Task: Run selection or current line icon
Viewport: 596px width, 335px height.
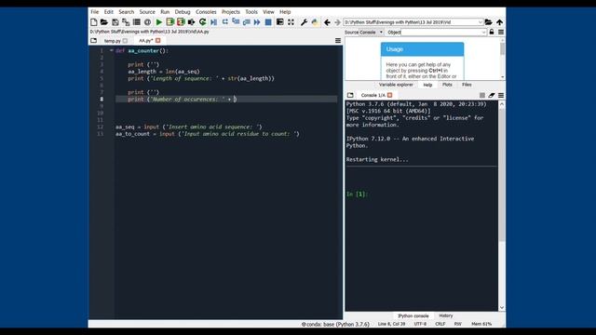Action: [191, 22]
